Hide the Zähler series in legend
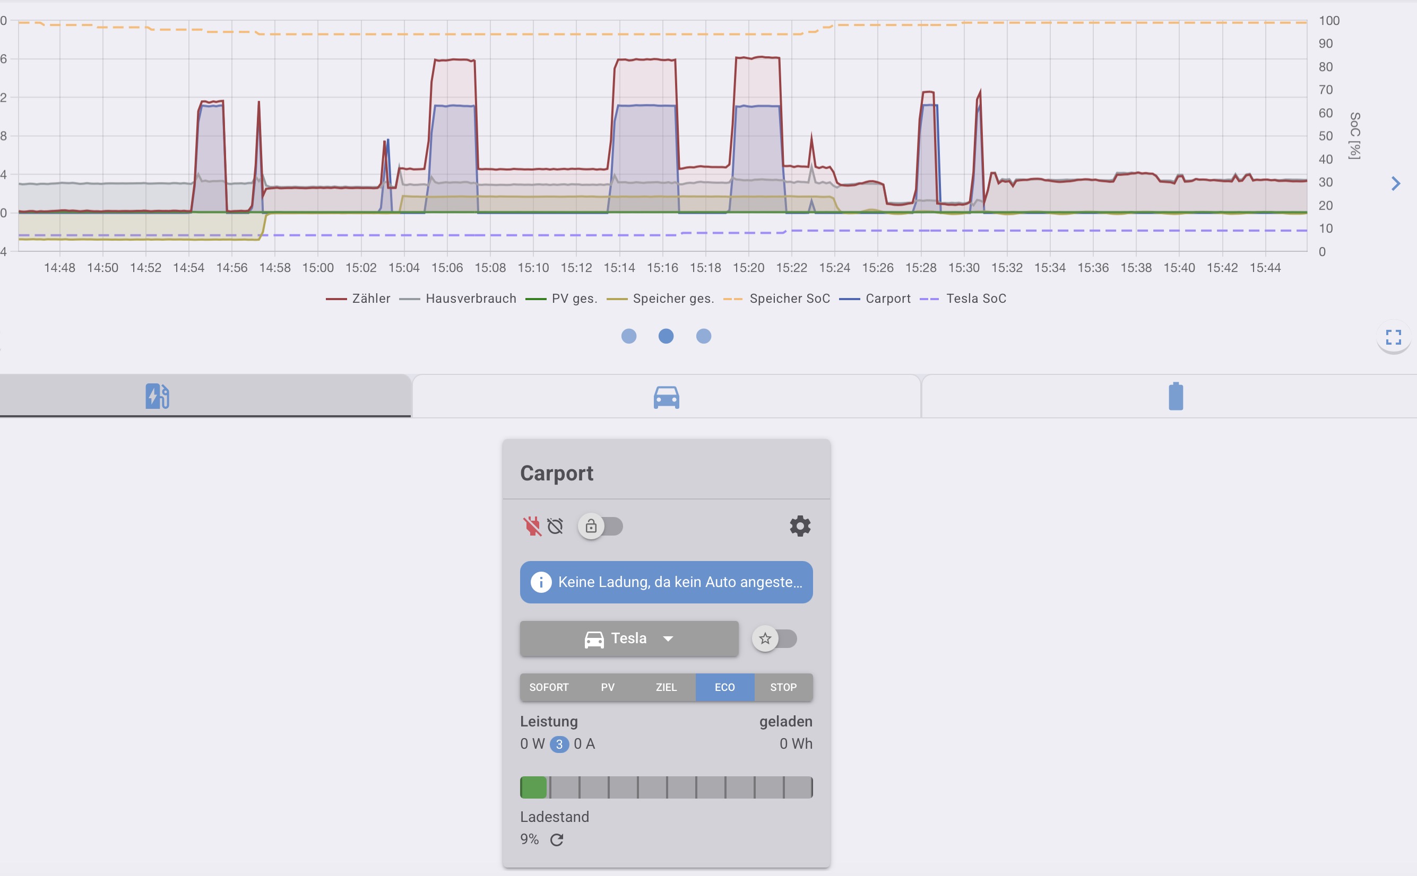Image resolution: width=1417 pixels, height=876 pixels. (358, 299)
